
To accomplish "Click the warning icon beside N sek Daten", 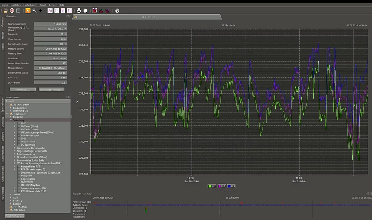I will [x=11, y=114].
